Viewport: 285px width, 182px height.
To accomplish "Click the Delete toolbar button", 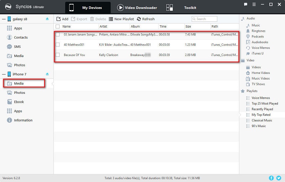I will pos(98,19).
